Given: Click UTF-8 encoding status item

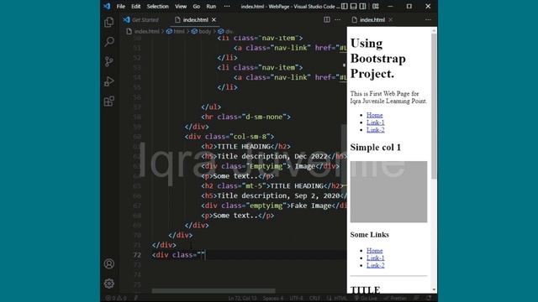Looking at the screenshot, I should click(297, 299).
